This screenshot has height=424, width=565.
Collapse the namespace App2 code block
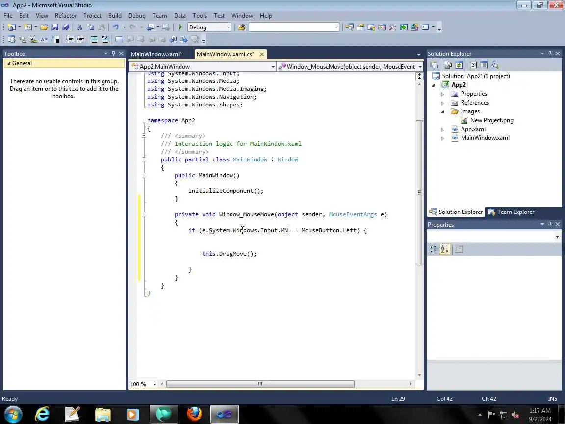click(144, 120)
